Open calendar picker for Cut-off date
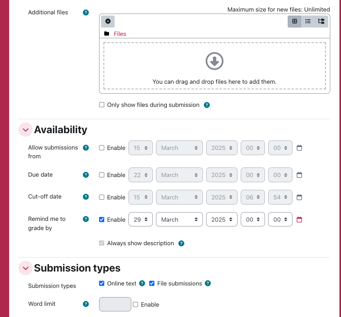341x317 pixels. coord(300,197)
